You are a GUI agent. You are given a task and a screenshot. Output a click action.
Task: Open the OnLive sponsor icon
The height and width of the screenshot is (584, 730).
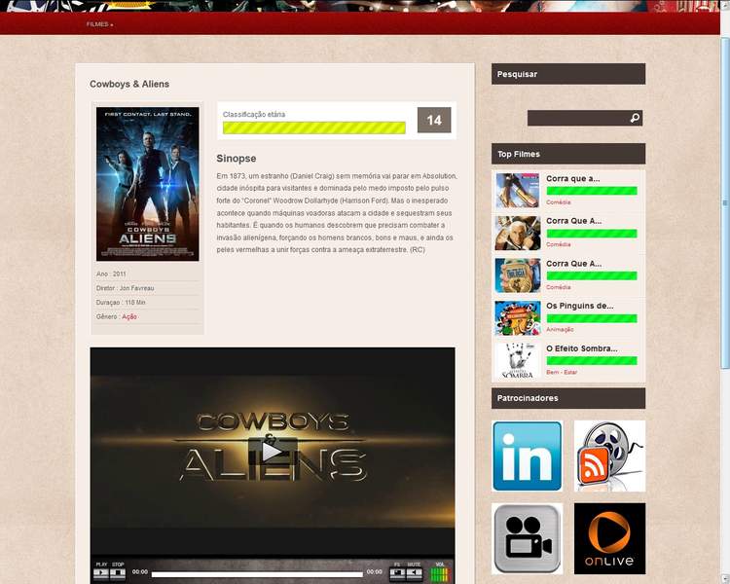coord(610,538)
